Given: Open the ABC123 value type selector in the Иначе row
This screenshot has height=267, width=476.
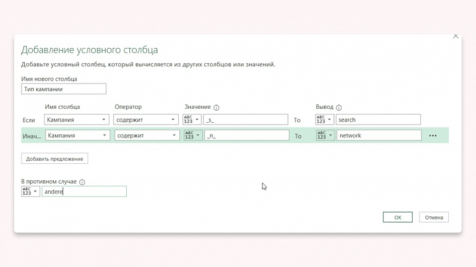Looking at the screenshot, I should click(193, 135).
